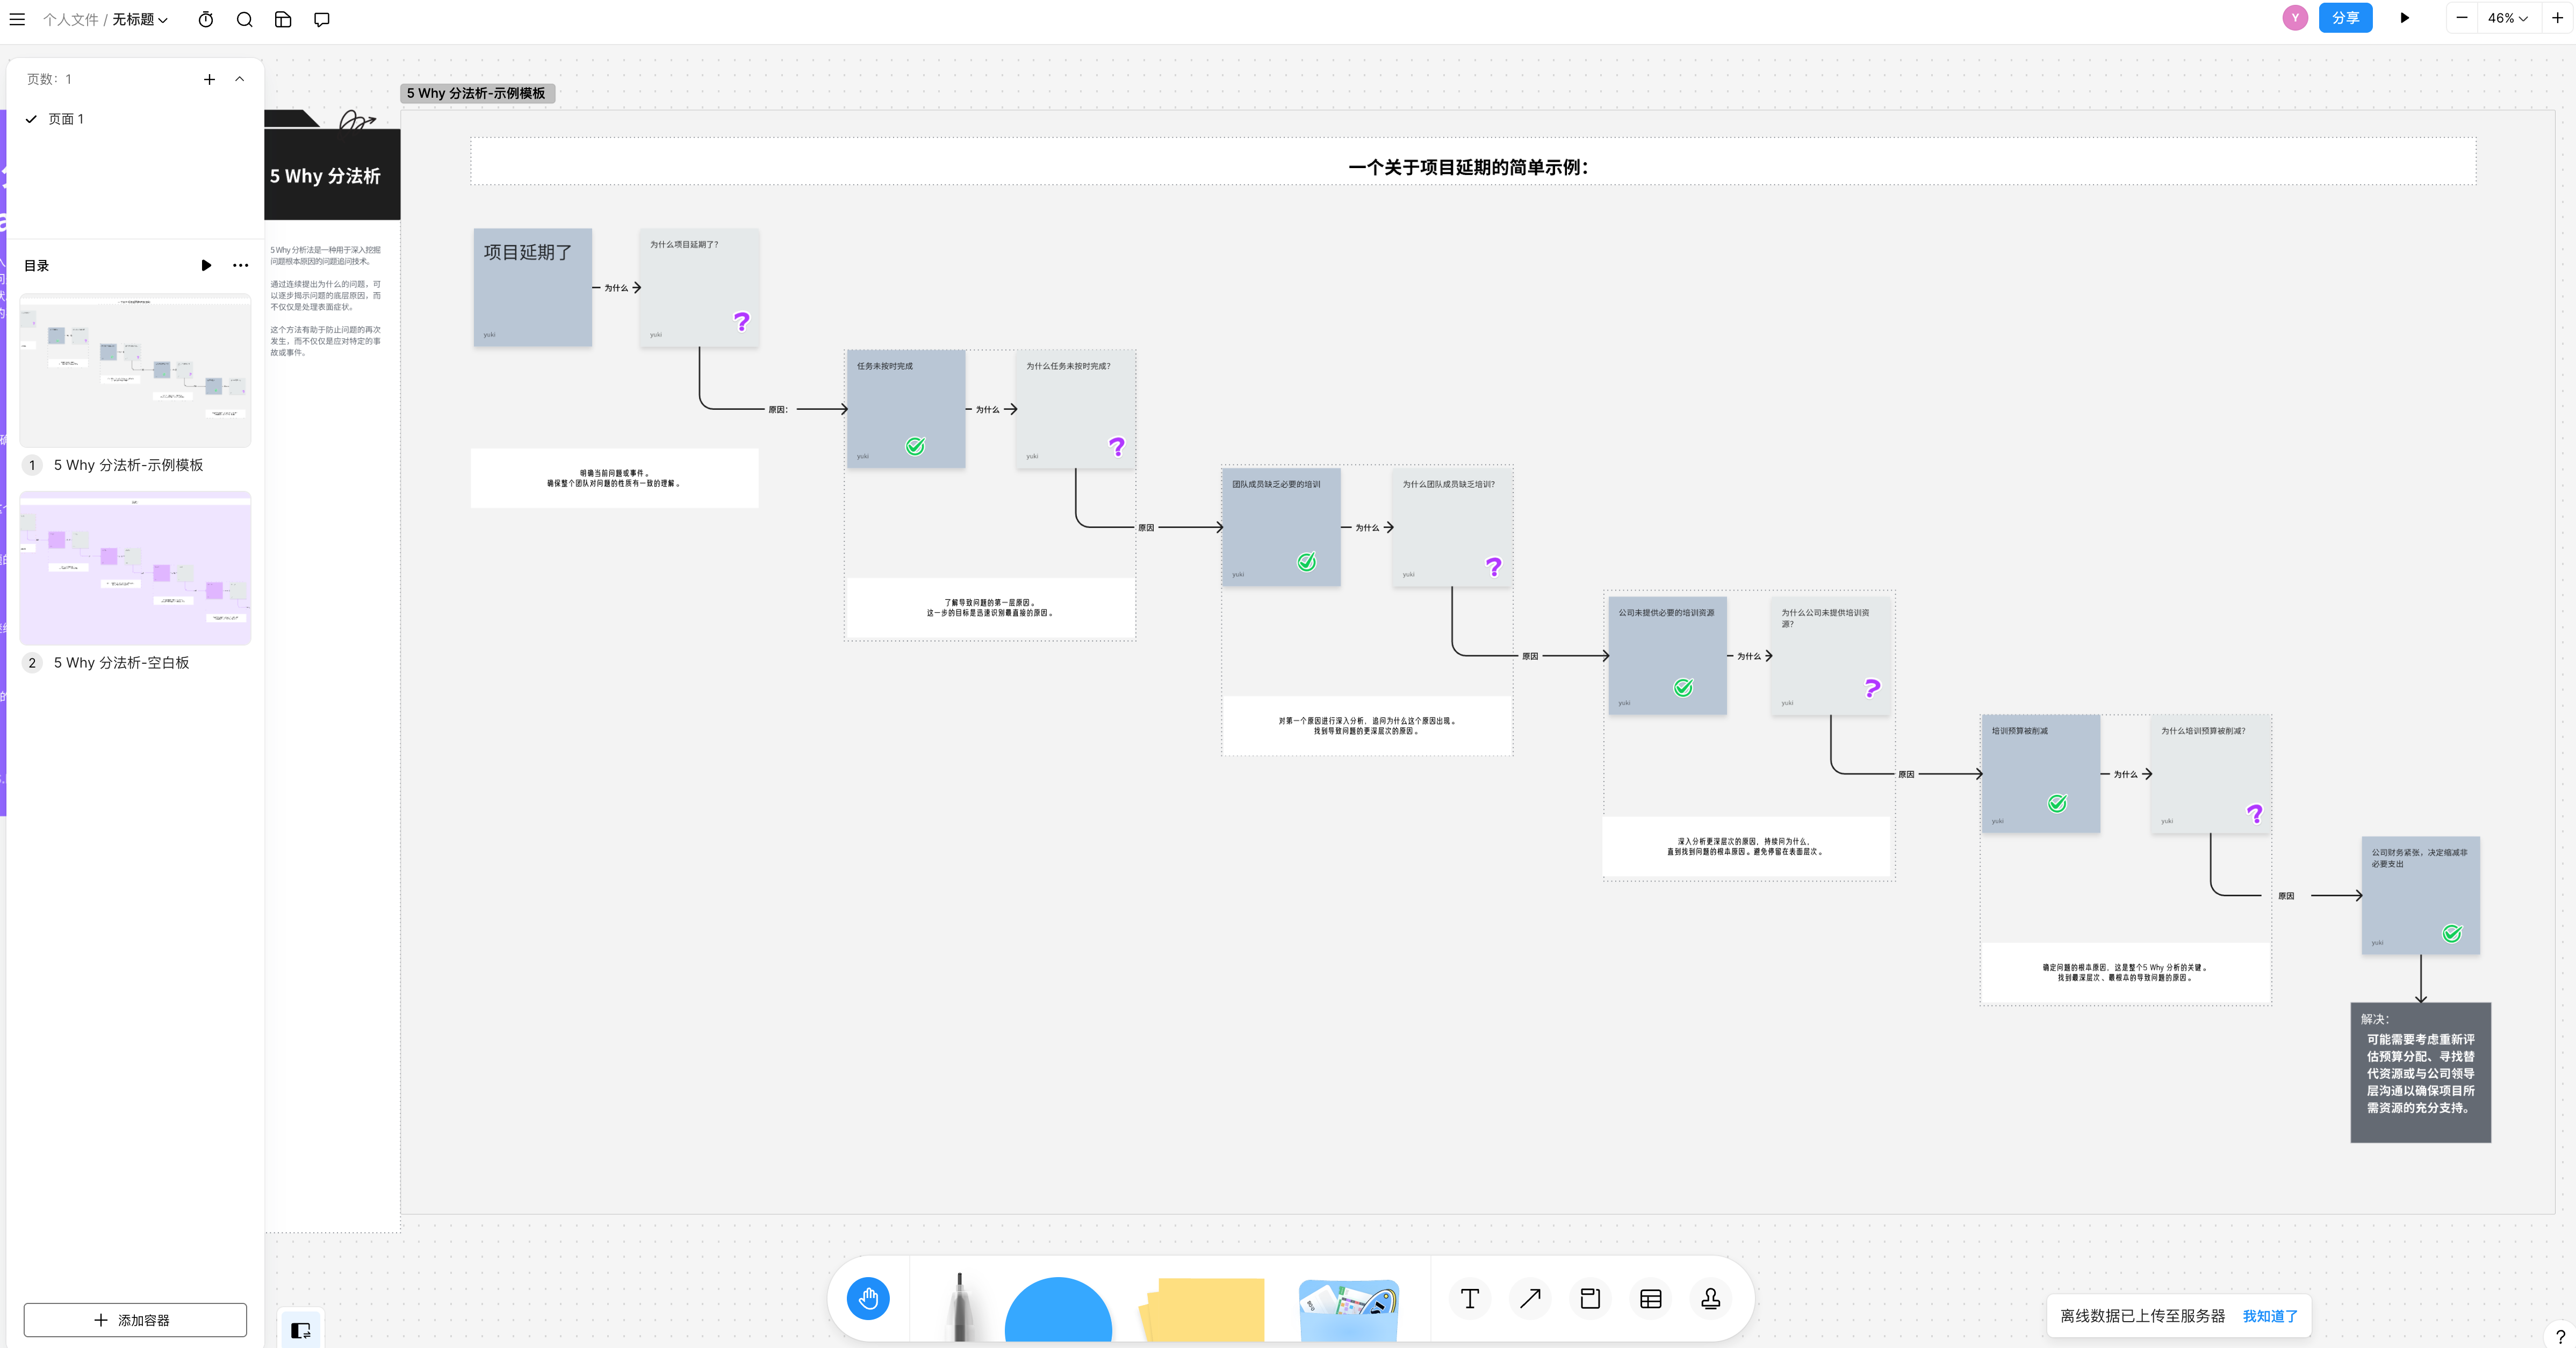Open the 46% zoom level dropdown
This screenshot has height=1348, width=2576.
tap(2507, 18)
